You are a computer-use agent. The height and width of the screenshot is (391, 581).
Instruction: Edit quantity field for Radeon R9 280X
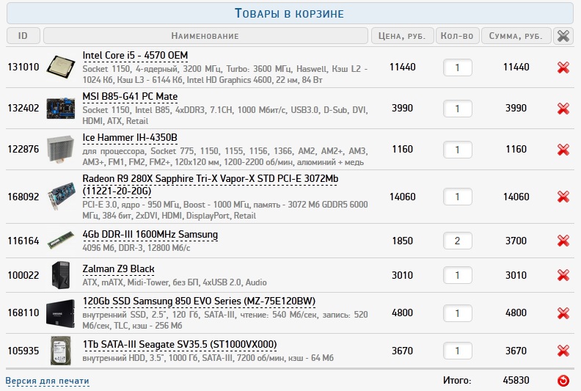click(458, 197)
